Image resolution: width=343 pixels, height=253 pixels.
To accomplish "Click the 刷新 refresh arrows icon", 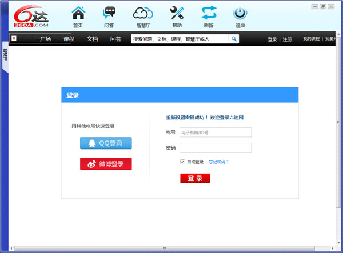I will coord(209,14).
